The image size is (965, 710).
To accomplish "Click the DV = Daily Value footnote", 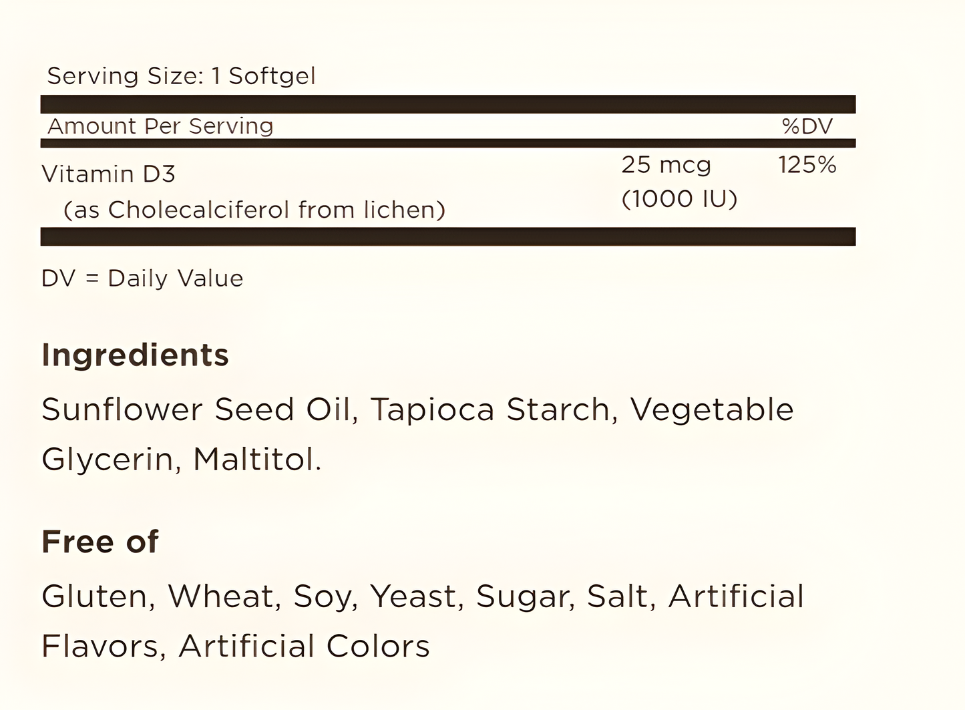I will click(142, 279).
